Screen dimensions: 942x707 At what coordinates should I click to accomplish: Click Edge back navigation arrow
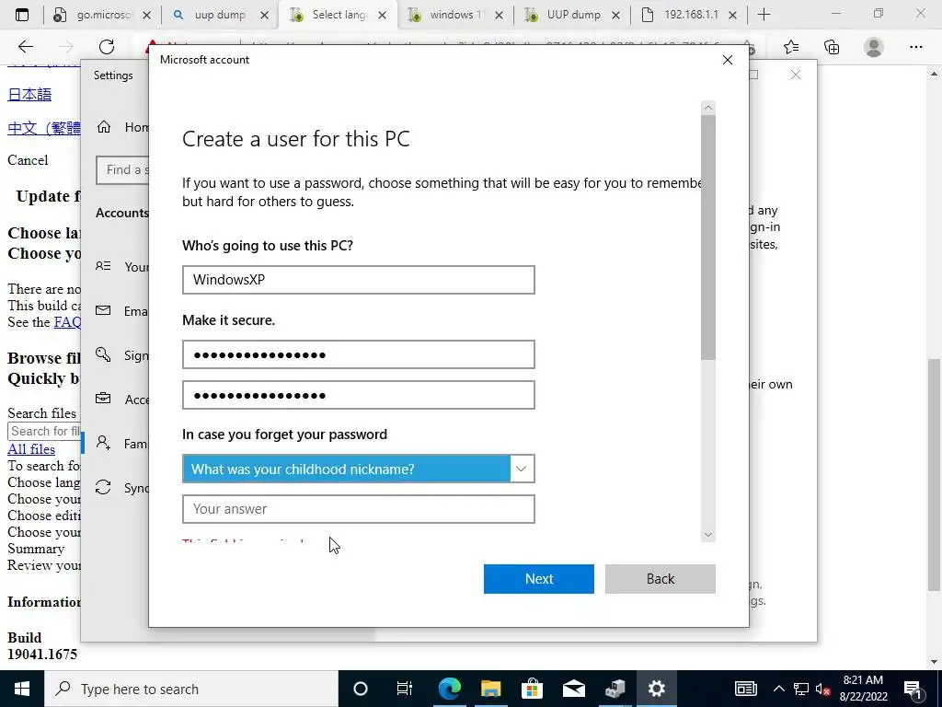[x=25, y=47]
